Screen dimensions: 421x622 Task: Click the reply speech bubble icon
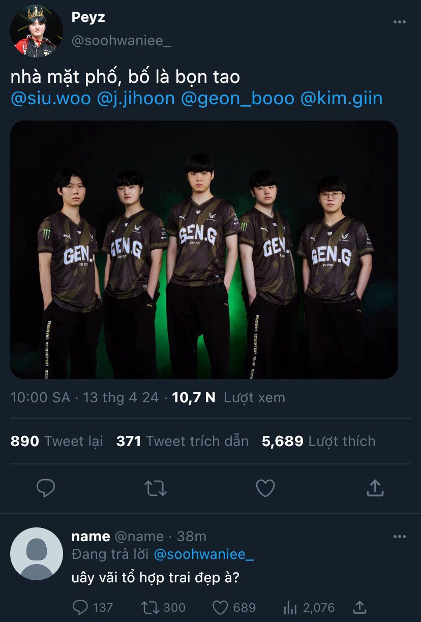46,488
